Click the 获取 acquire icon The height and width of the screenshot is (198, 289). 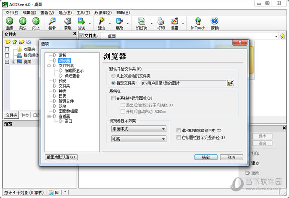[67, 21]
